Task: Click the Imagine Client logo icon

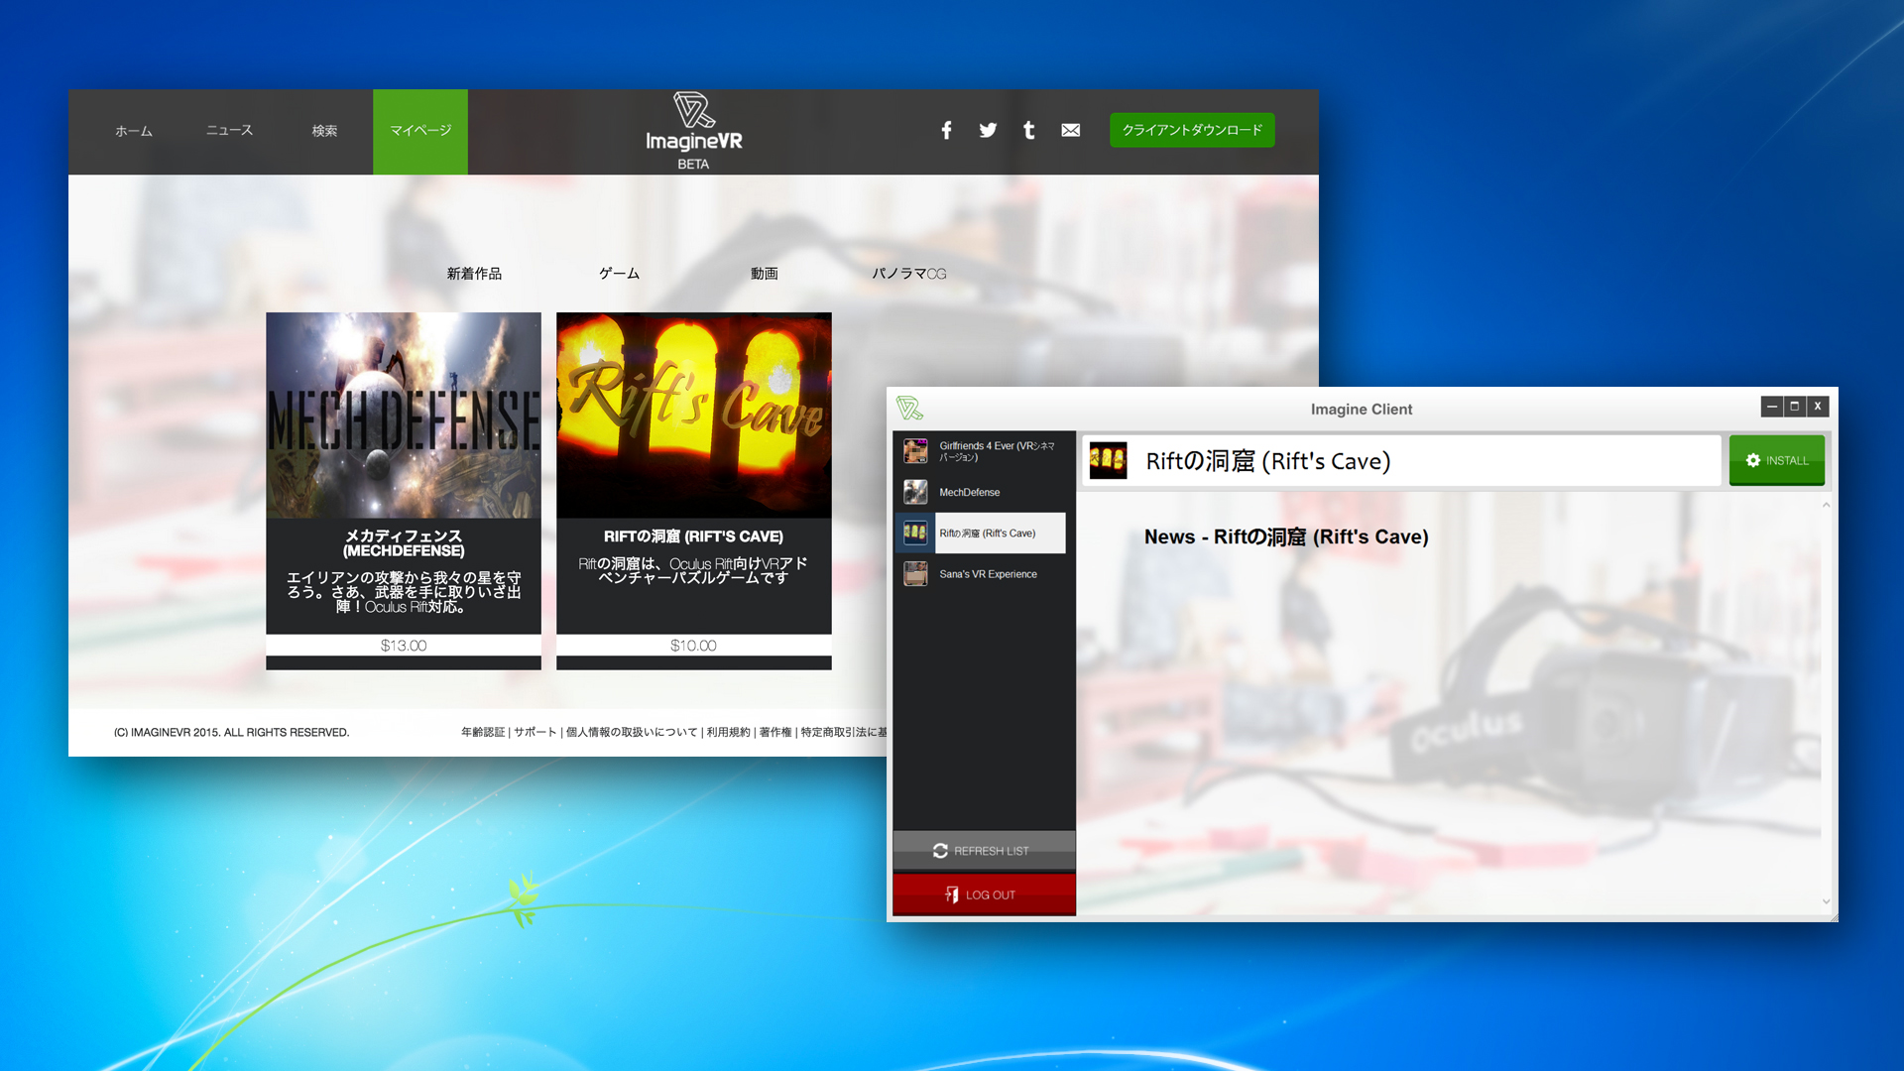Action: click(x=909, y=408)
